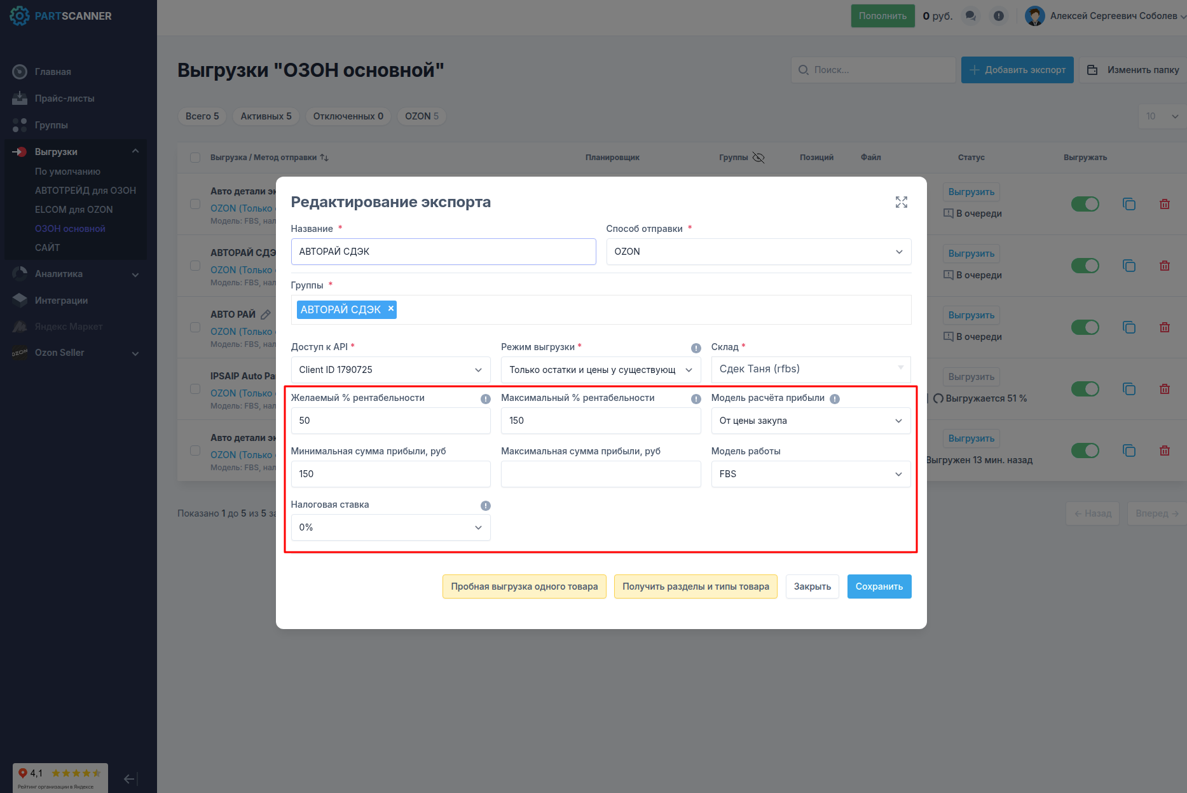
Task: Check the select-all checkbox in table header
Action: click(x=195, y=158)
